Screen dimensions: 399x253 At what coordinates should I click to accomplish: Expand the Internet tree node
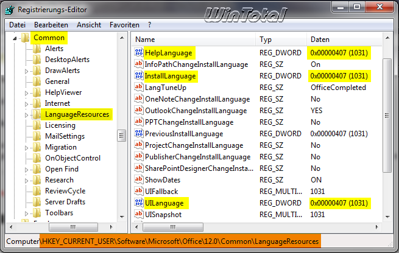(26, 104)
